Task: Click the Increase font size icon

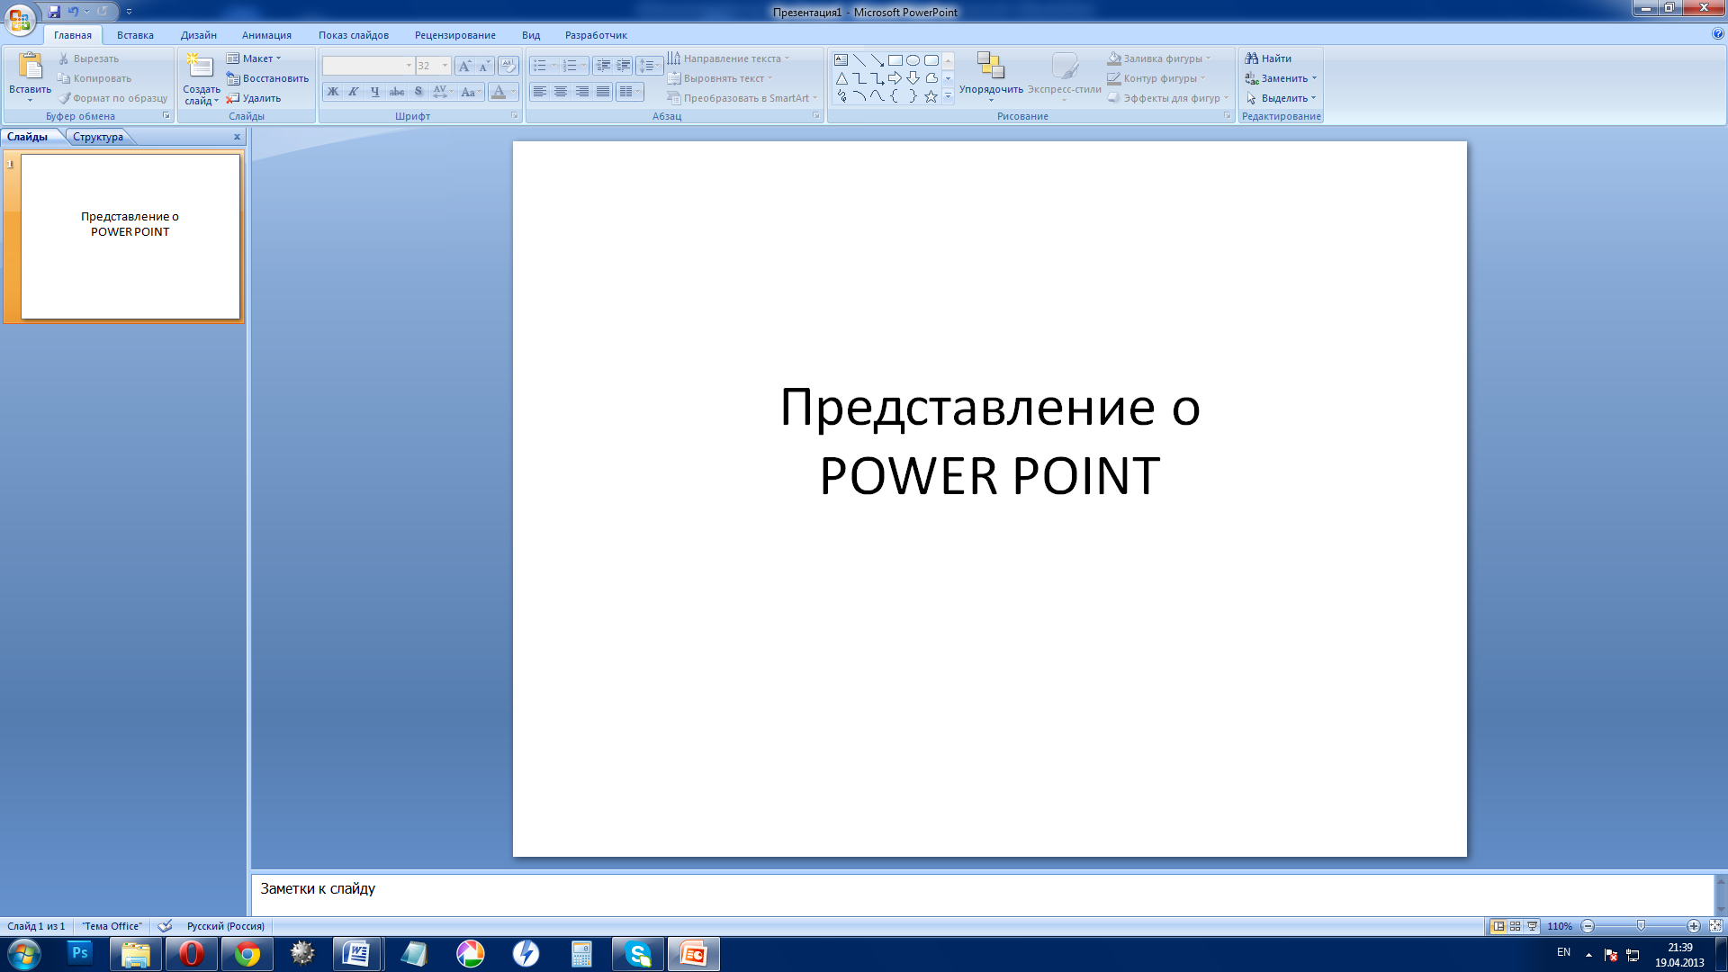Action: [463, 66]
